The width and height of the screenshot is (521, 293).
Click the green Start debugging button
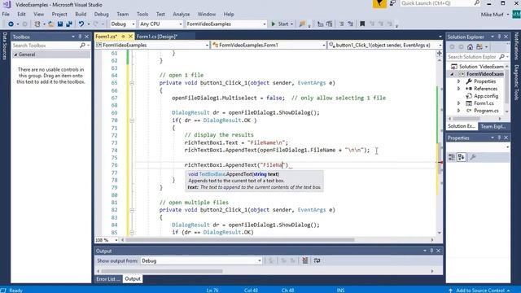click(x=280, y=24)
